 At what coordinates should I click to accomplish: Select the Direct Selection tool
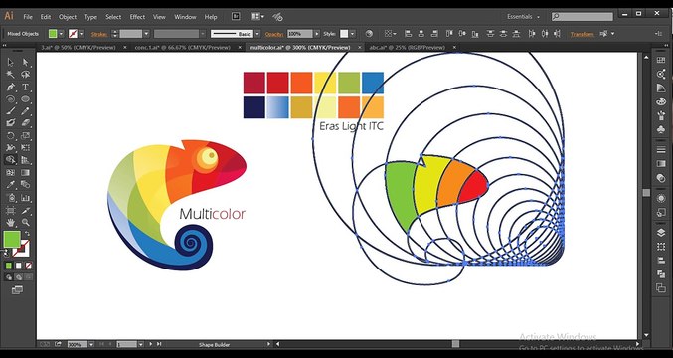coord(25,63)
